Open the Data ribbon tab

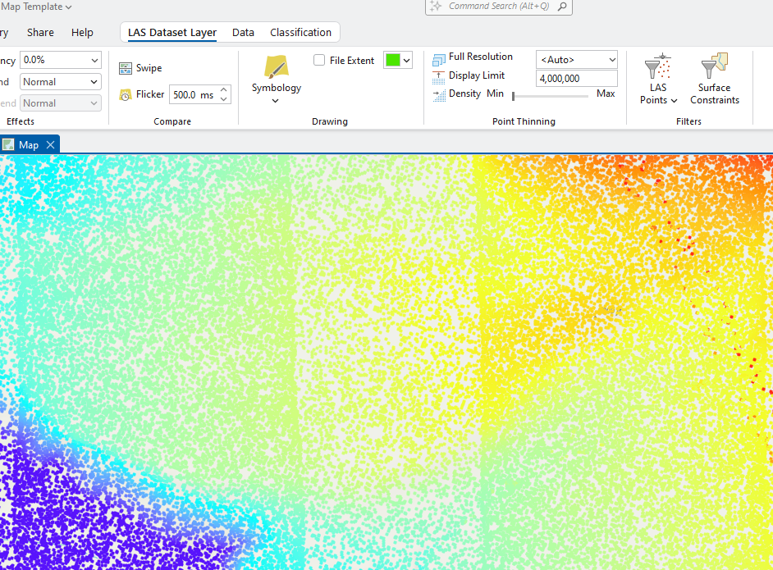(x=243, y=32)
